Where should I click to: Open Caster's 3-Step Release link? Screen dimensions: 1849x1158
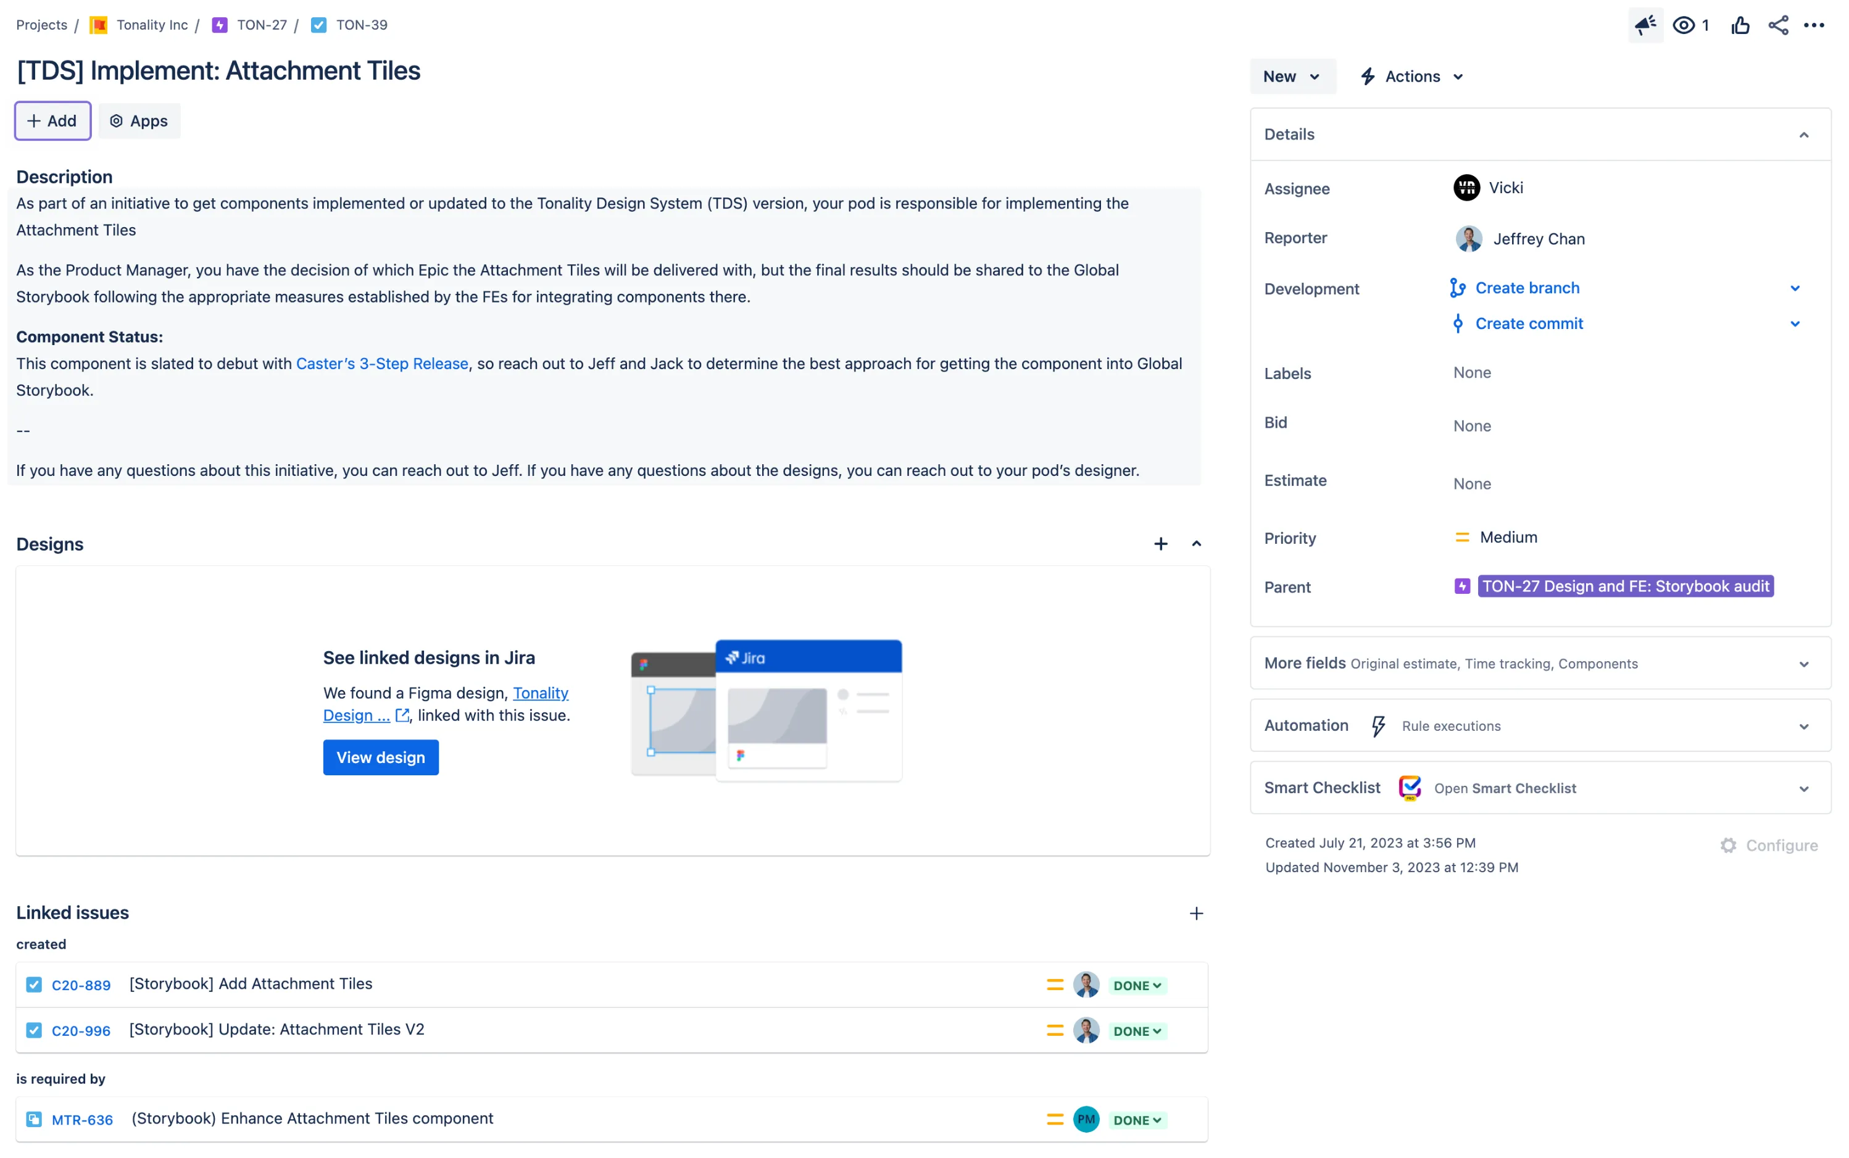tap(381, 364)
